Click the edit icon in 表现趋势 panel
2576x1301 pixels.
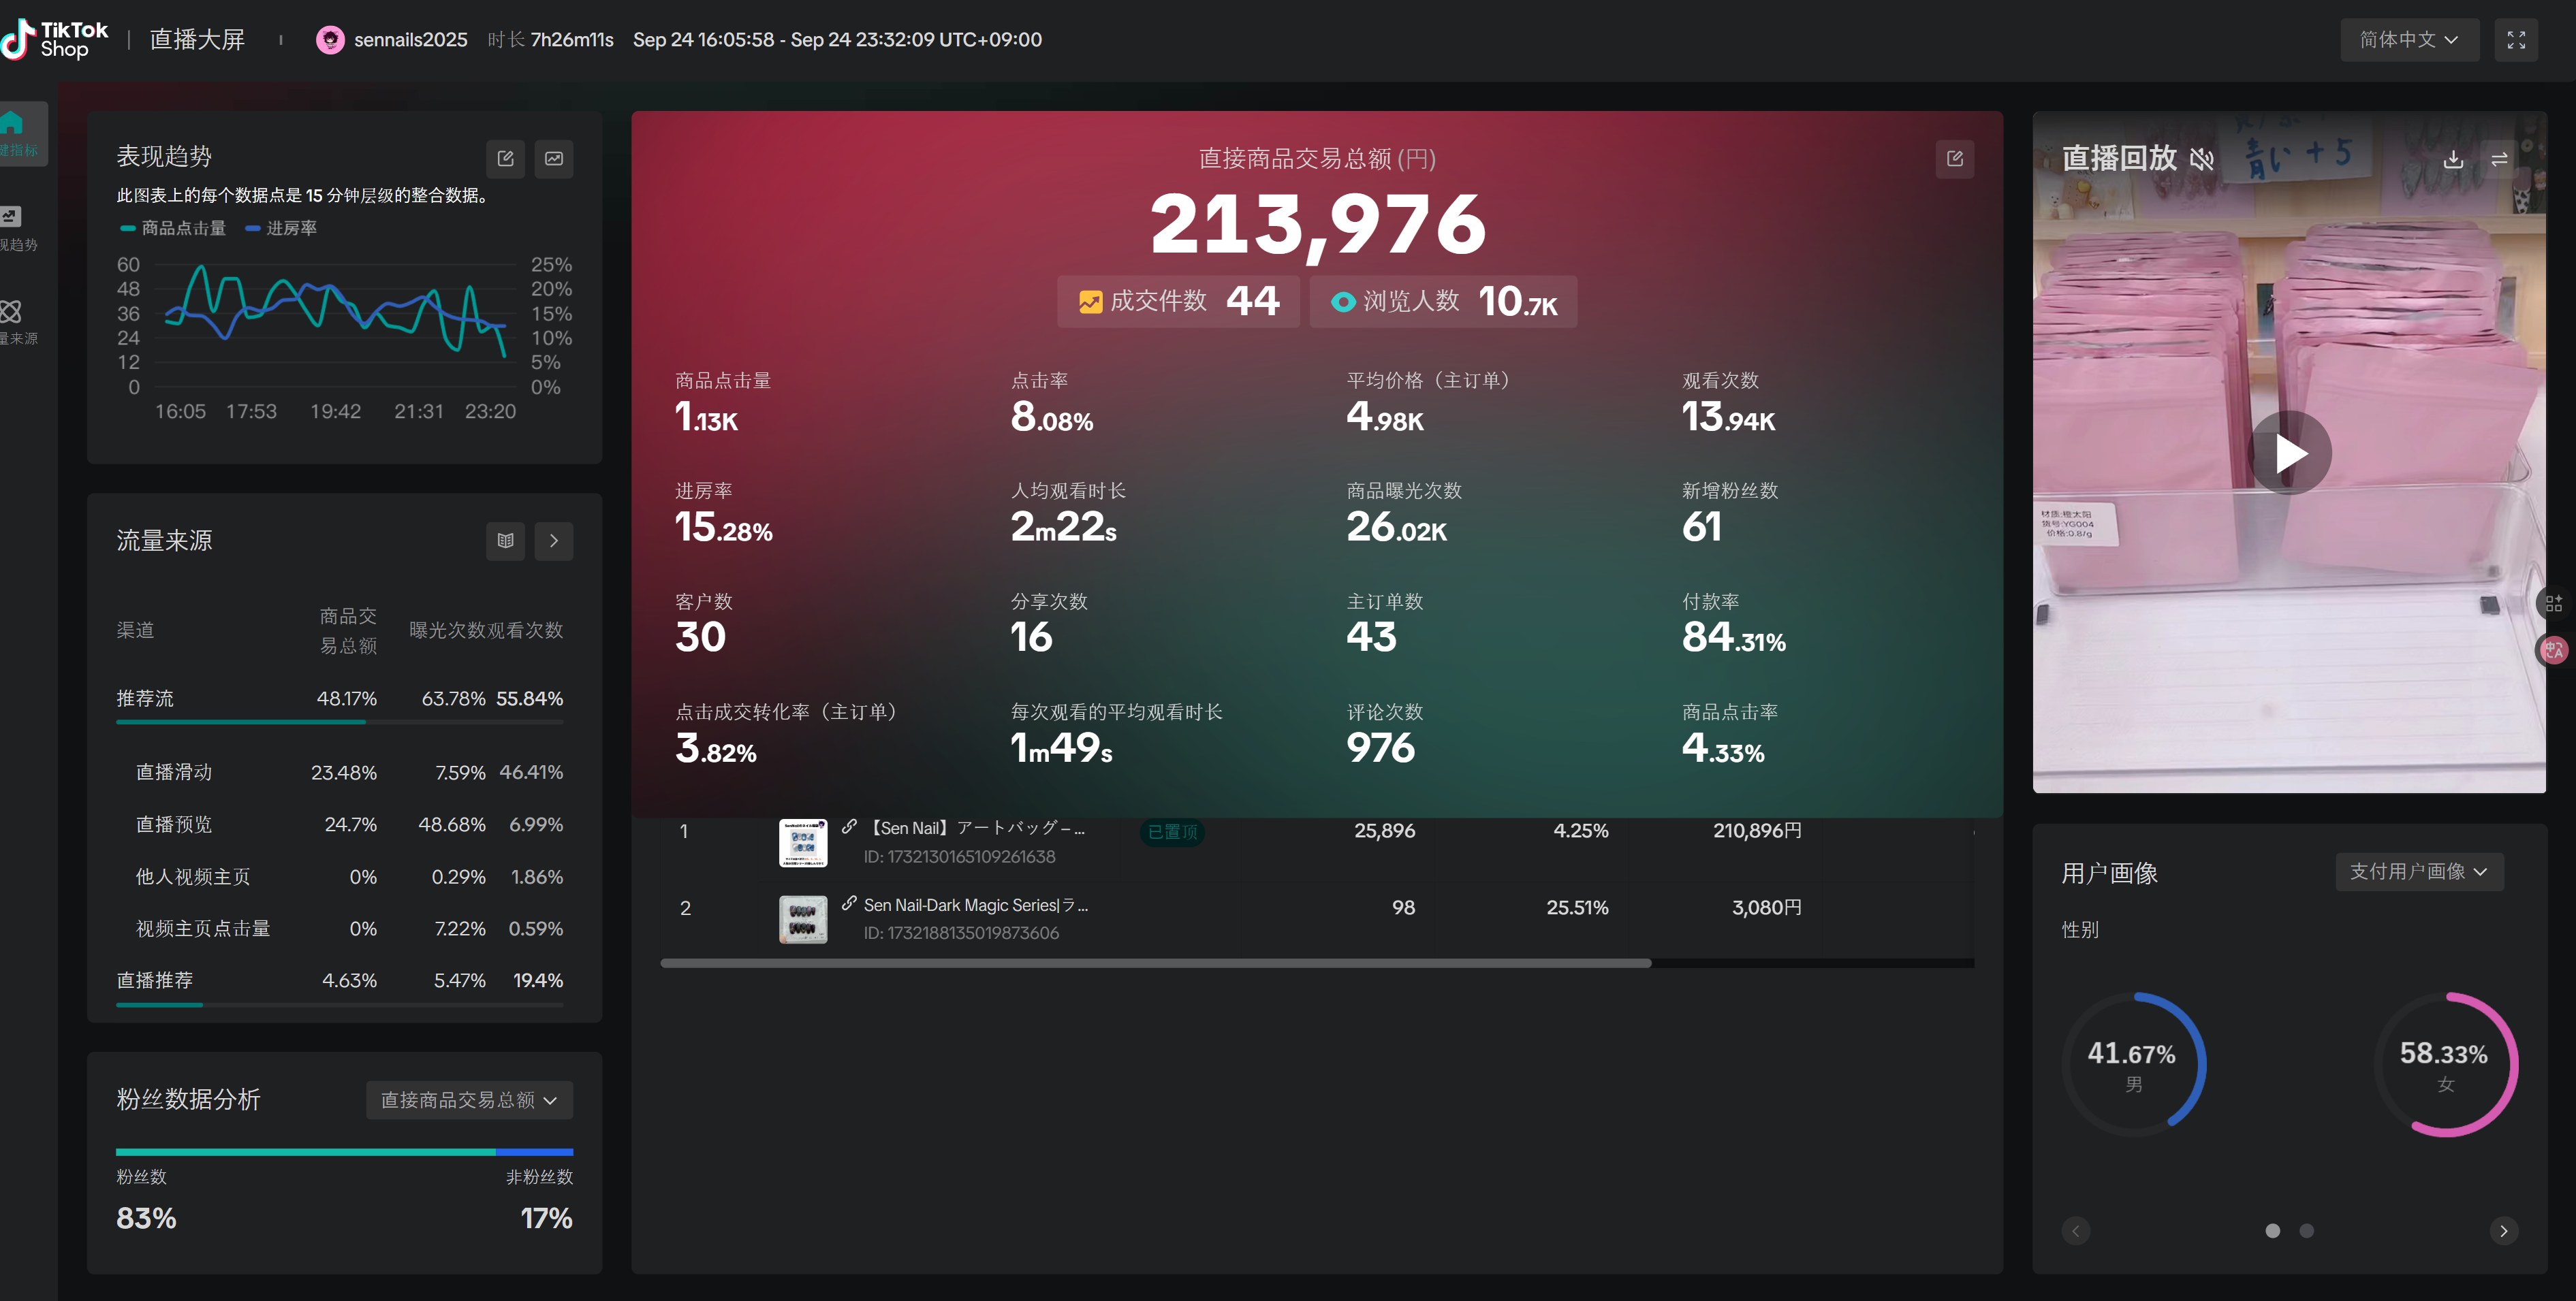click(505, 159)
